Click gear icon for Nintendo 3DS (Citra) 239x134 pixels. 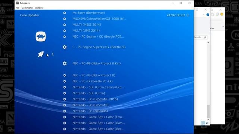click(x=65, y=93)
